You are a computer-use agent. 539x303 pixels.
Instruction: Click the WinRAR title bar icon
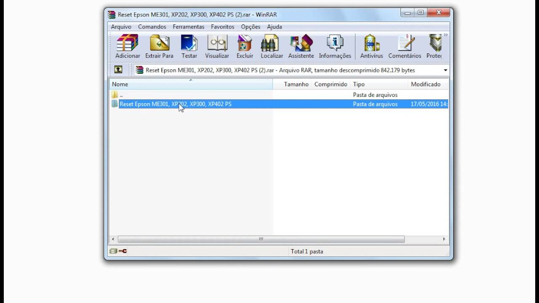tap(112, 14)
